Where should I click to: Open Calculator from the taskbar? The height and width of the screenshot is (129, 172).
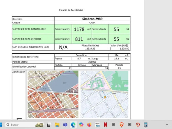point(146,125)
